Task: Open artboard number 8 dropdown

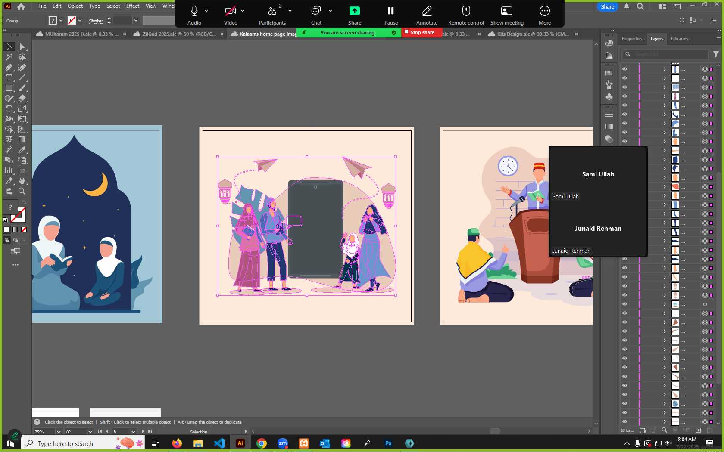Action: (x=133, y=432)
